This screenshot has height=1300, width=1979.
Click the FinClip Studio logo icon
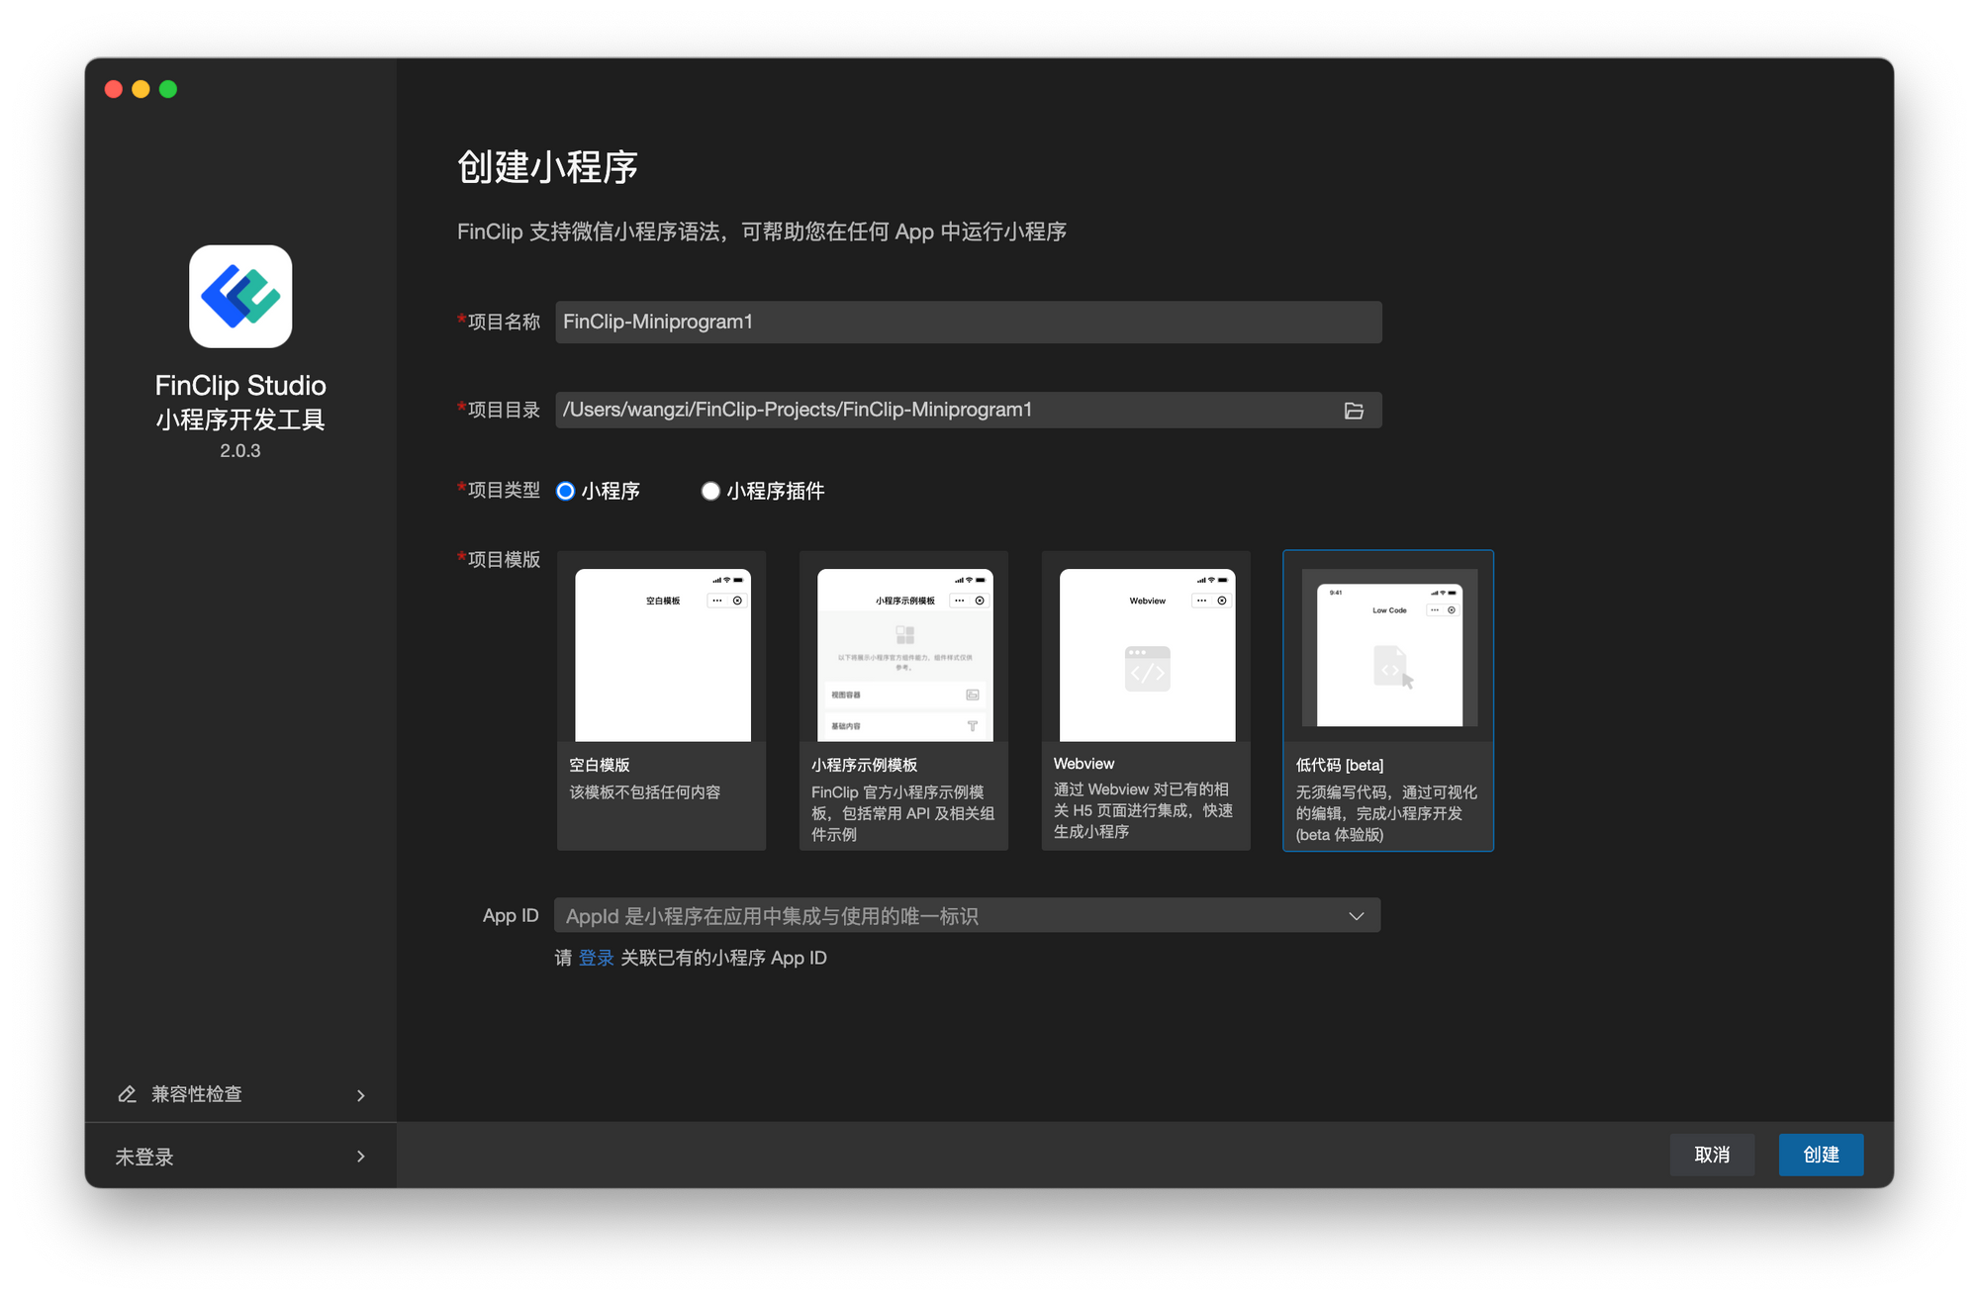tap(240, 297)
